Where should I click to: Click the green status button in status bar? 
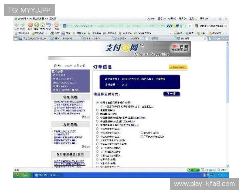coord(193,170)
